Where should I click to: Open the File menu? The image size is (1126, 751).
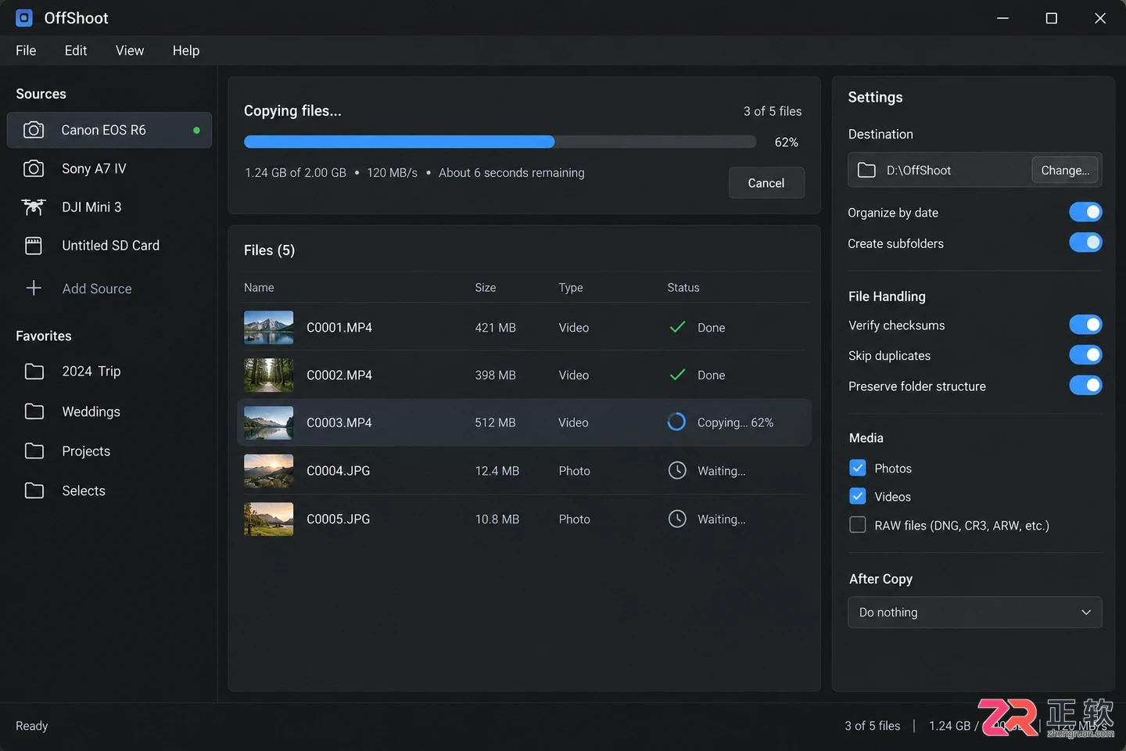pyautogui.click(x=26, y=50)
